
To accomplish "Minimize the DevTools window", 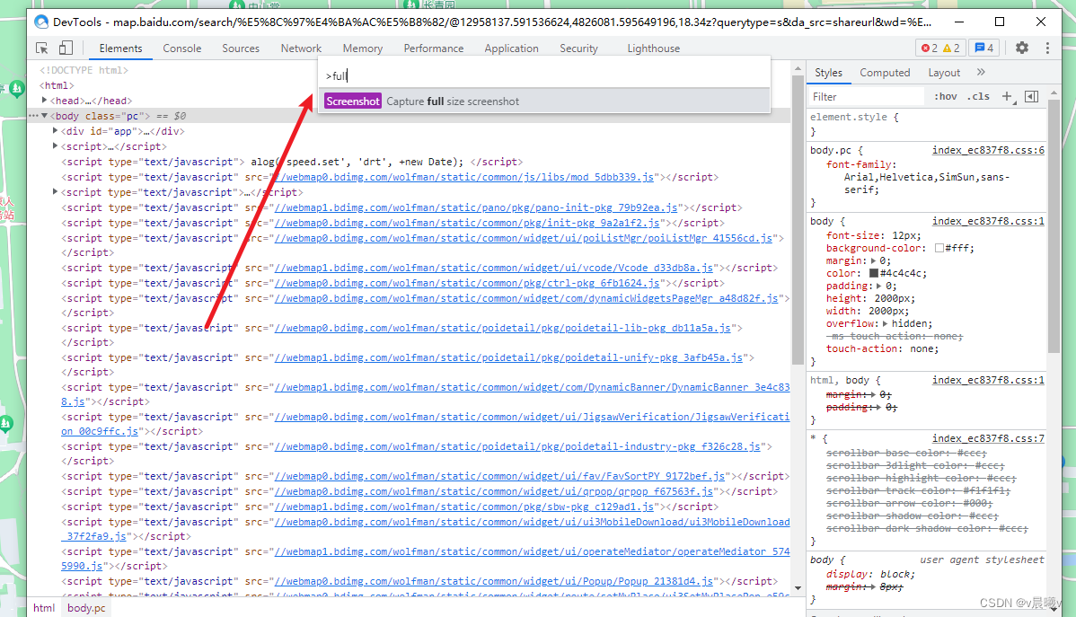I will click(958, 22).
